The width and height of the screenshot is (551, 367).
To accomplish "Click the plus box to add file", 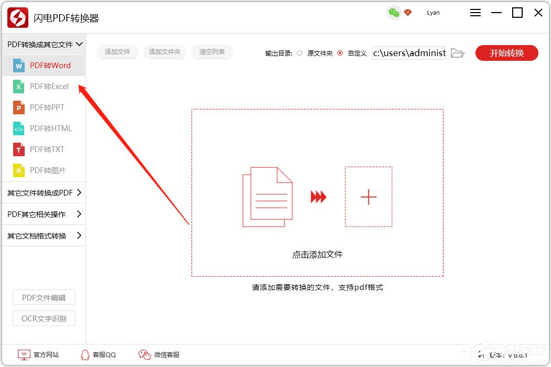I will pos(368,197).
